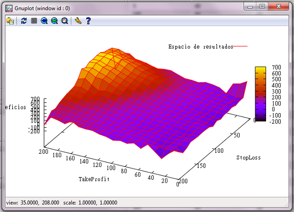The height and width of the screenshot is (212, 294).
Task: Open configuration with the wrench icon
Action: [78, 21]
